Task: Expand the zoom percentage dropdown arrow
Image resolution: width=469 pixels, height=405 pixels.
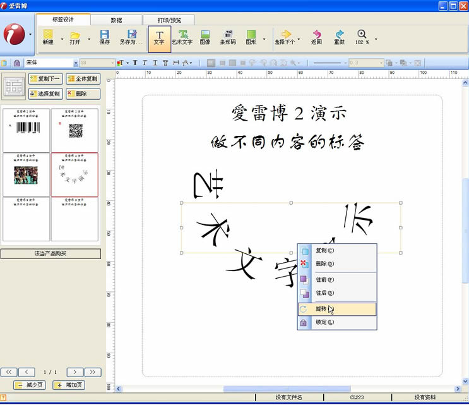Action: (x=376, y=39)
